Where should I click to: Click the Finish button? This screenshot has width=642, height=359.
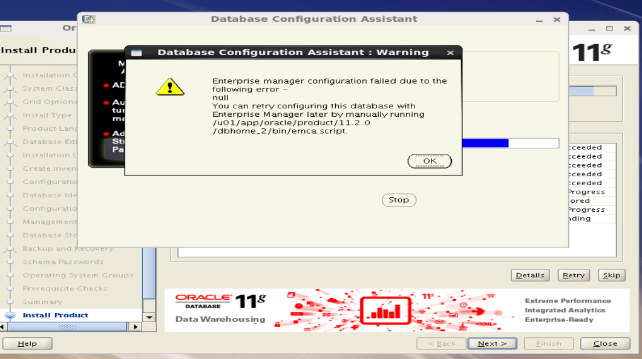coord(549,343)
